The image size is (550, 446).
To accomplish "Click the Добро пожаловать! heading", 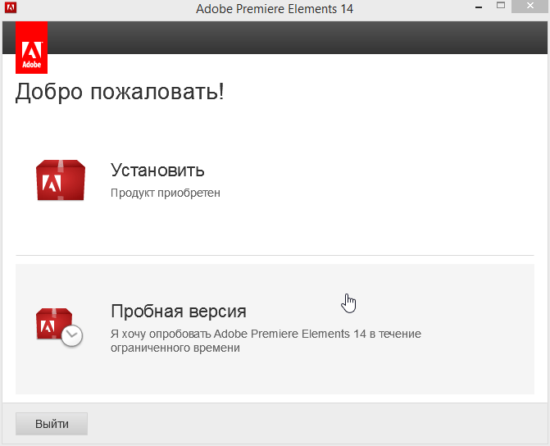I will click(x=120, y=92).
